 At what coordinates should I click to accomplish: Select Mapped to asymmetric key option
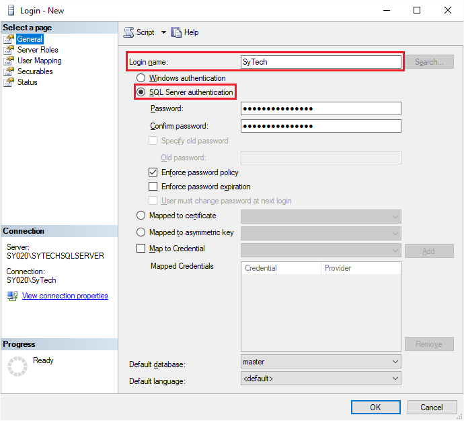coord(141,232)
